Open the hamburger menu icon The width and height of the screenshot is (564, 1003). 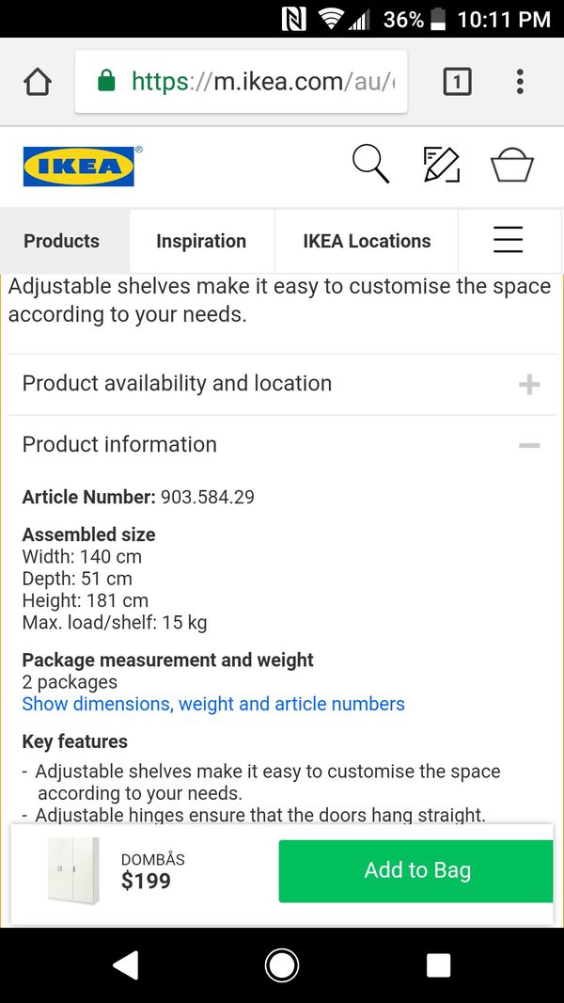point(509,241)
